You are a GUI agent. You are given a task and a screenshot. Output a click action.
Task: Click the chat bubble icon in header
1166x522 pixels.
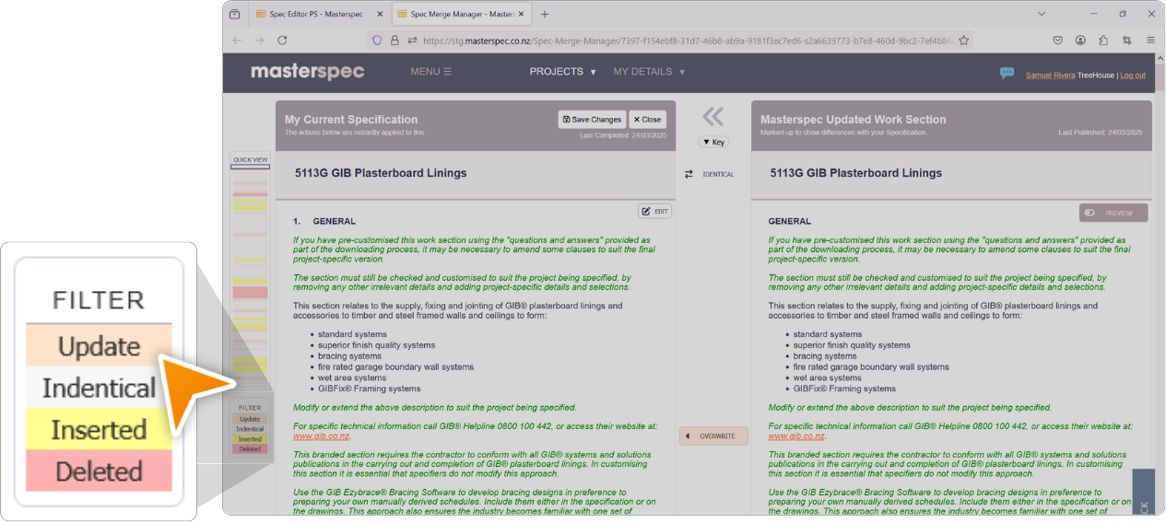click(x=1007, y=73)
